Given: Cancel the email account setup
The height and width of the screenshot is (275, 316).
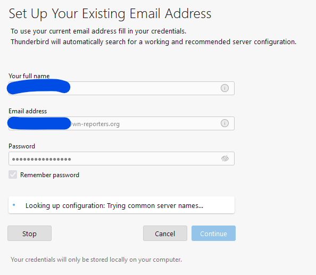Looking at the screenshot, I should (x=165, y=234).
